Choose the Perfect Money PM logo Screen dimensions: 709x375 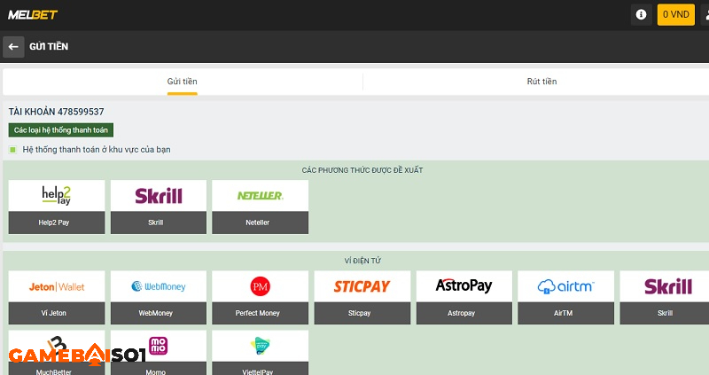click(260, 286)
